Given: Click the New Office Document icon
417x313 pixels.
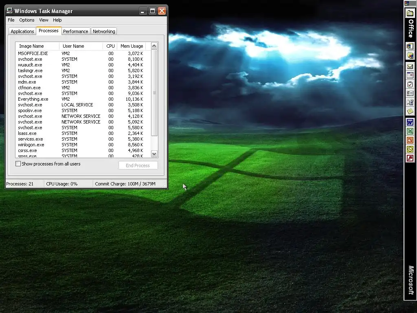Looking at the screenshot, I should coord(410,46).
